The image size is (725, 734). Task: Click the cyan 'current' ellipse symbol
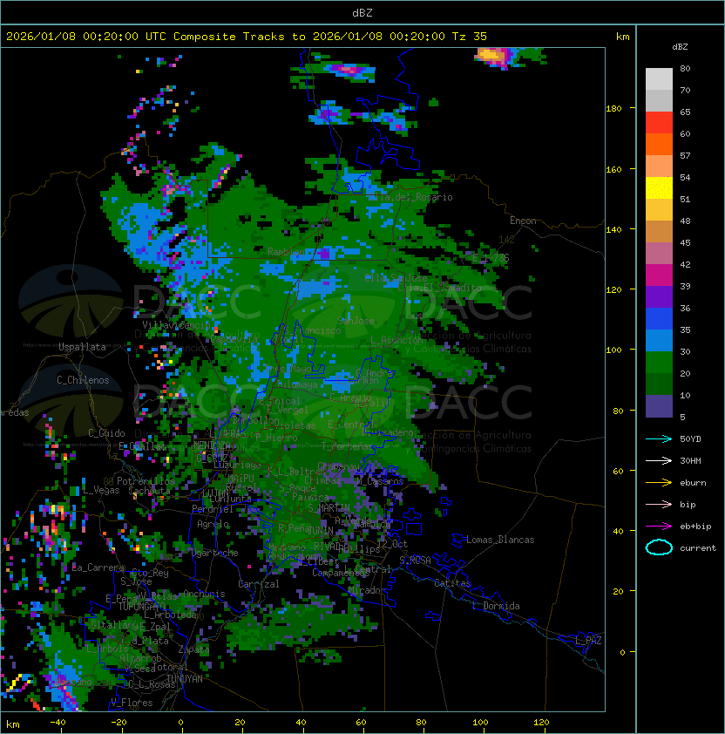[659, 547]
